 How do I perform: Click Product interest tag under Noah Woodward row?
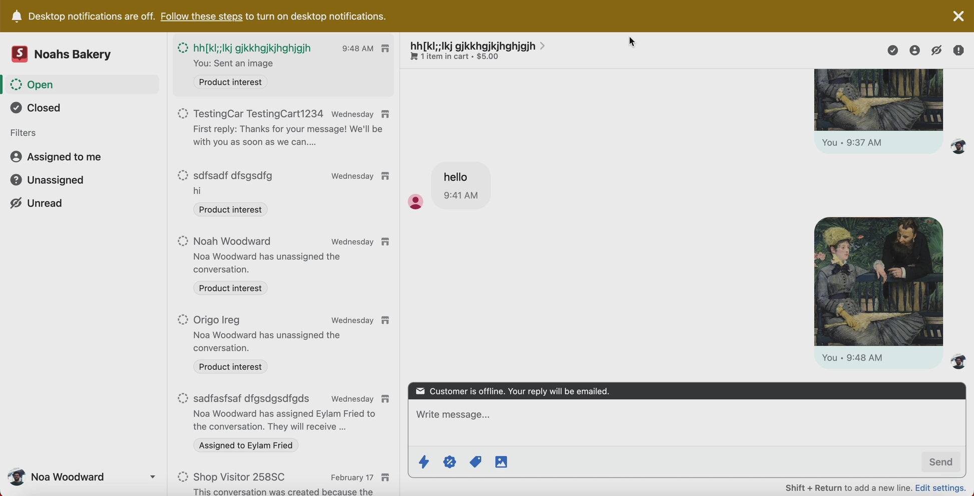click(x=230, y=288)
